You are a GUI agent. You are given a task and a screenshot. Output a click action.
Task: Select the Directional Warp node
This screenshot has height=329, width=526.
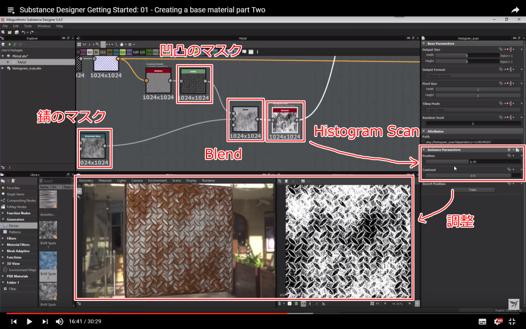[93, 146]
